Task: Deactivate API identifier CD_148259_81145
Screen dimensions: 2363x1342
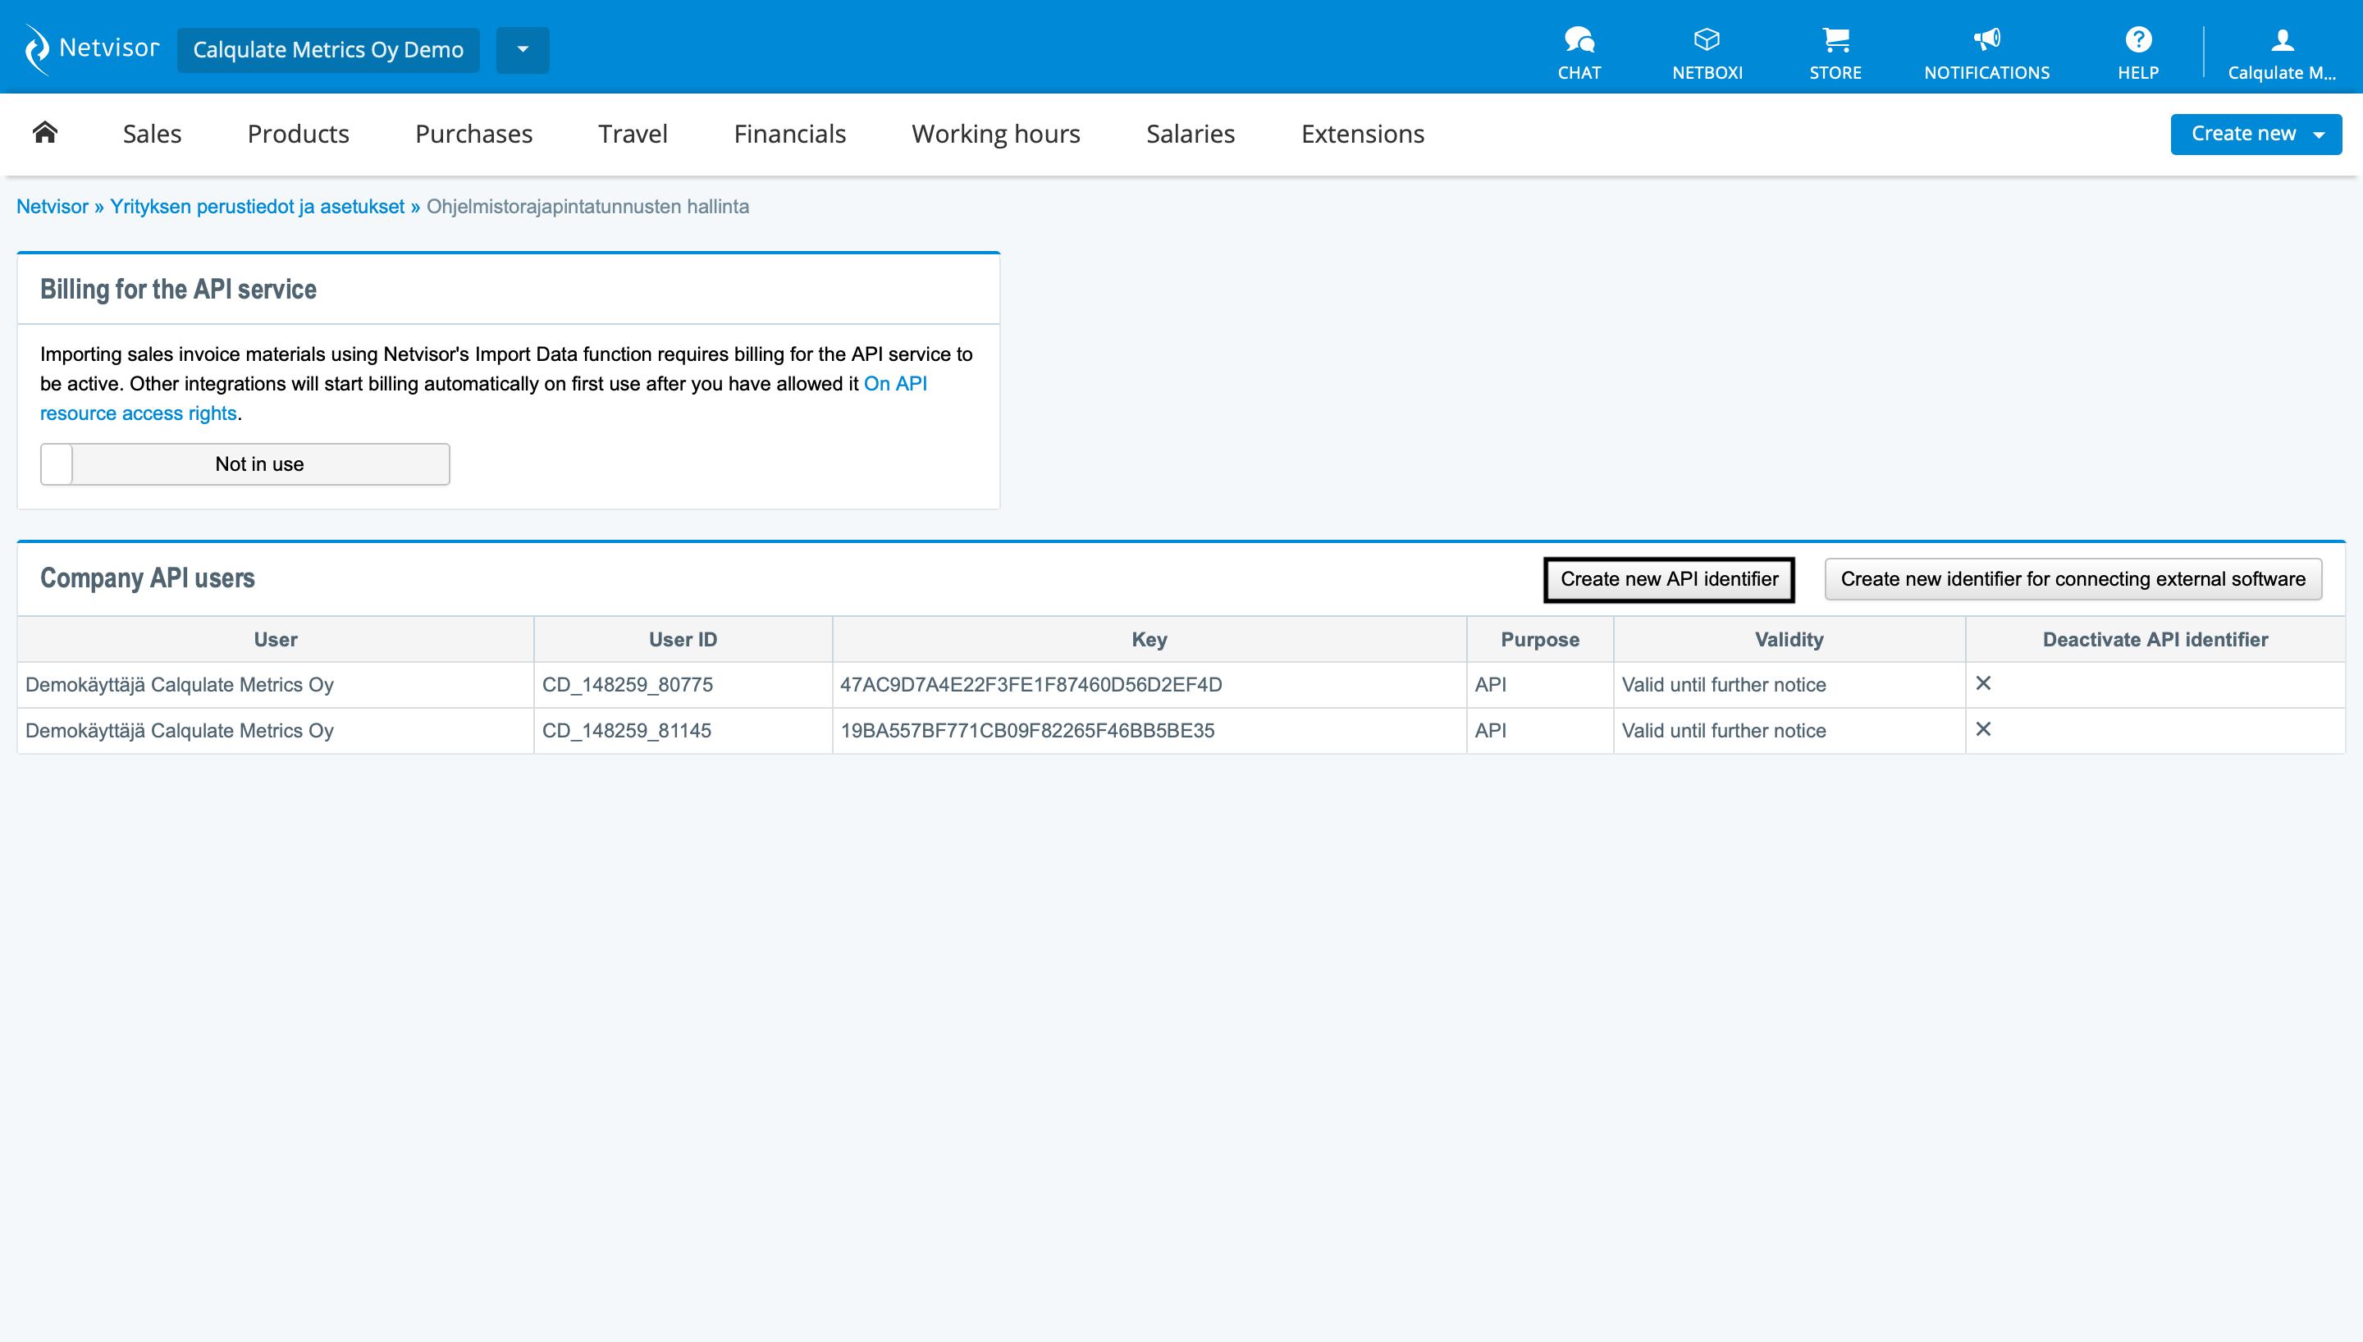Action: click(x=1983, y=730)
